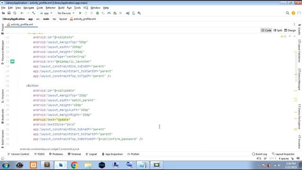The height and width of the screenshot is (170, 302).
Task: Open the Resource Manager sidebar panel
Action: (x=2, y=52)
